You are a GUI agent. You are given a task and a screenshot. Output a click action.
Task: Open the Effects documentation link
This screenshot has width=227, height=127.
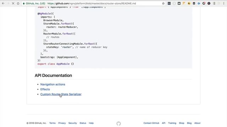point(45,89)
